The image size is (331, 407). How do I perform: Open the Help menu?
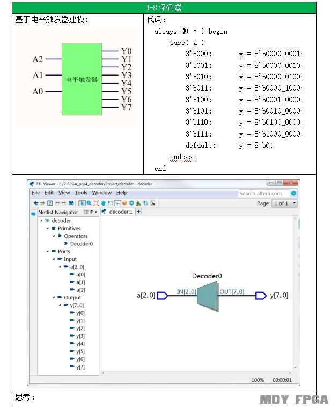click(122, 193)
